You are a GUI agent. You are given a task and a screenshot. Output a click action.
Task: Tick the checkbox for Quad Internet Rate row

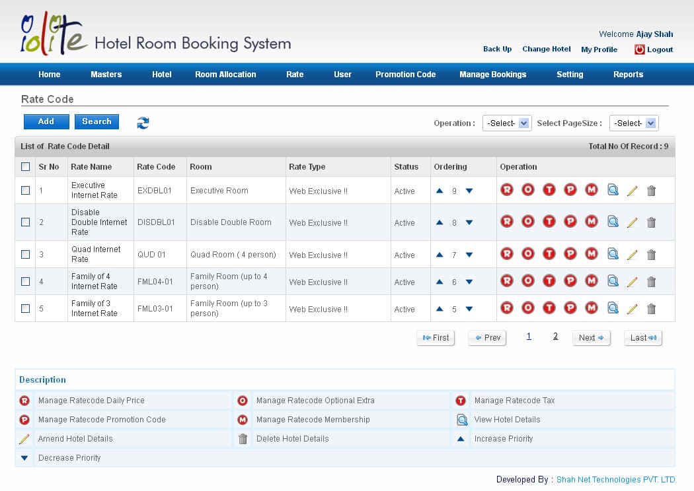click(x=25, y=254)
